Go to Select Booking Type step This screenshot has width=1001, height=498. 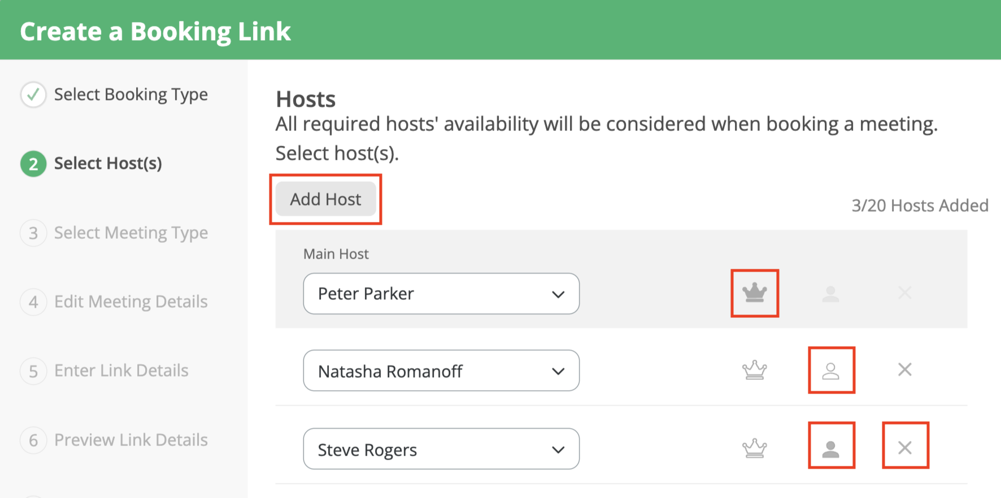(x=131, y=94)
